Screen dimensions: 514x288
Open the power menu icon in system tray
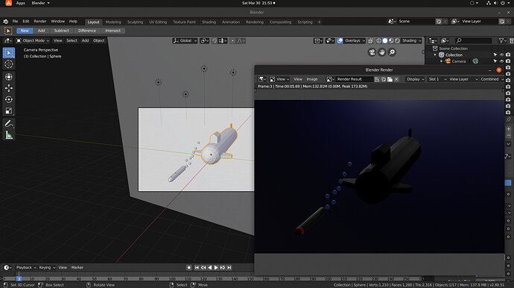click(x=503, y=3)
